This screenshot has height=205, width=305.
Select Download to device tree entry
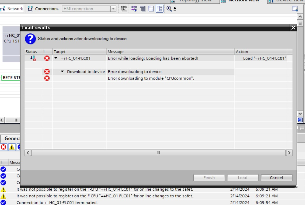pos(86,72)
